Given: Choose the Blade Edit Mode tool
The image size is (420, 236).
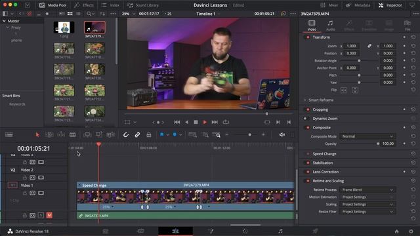Looking at the screenshot, I should tap(73, 134).
